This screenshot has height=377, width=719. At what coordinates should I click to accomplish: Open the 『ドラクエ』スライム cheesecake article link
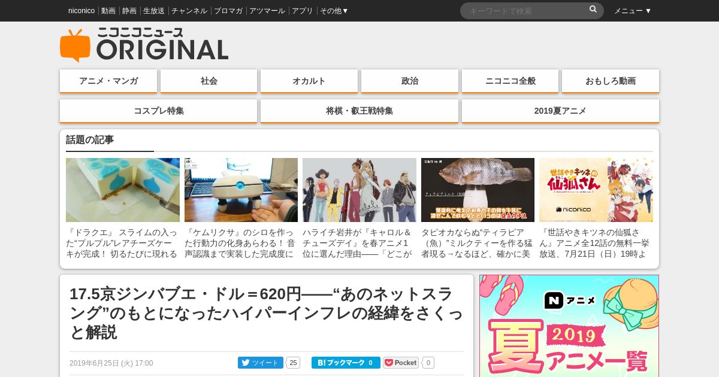pyautogui.click(x=123, y=242)
